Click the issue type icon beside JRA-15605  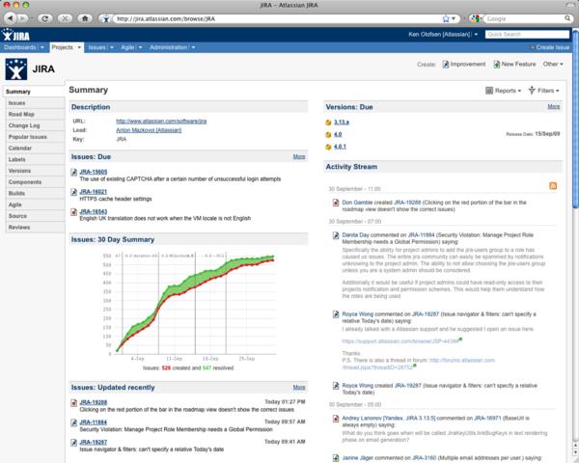[73, 172]
